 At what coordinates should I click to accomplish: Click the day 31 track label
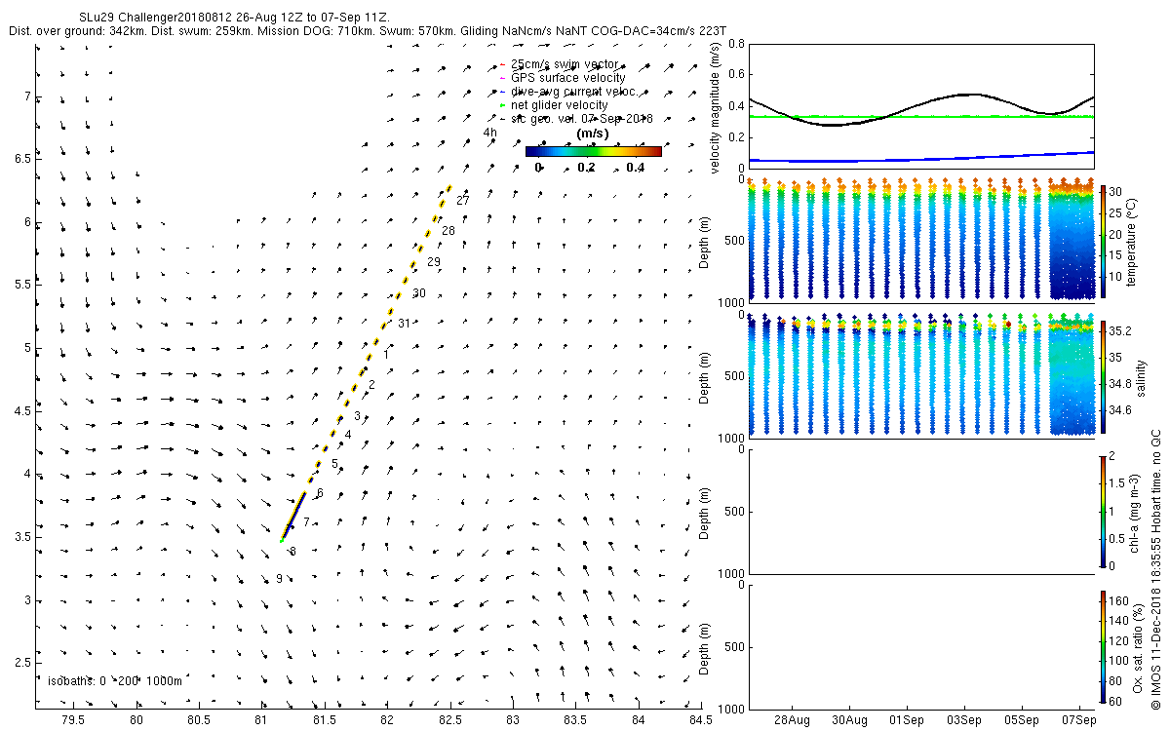coord(405,324)
